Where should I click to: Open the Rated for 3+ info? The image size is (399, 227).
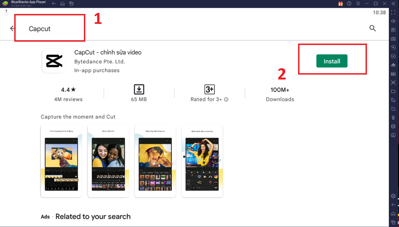point(209,94)
